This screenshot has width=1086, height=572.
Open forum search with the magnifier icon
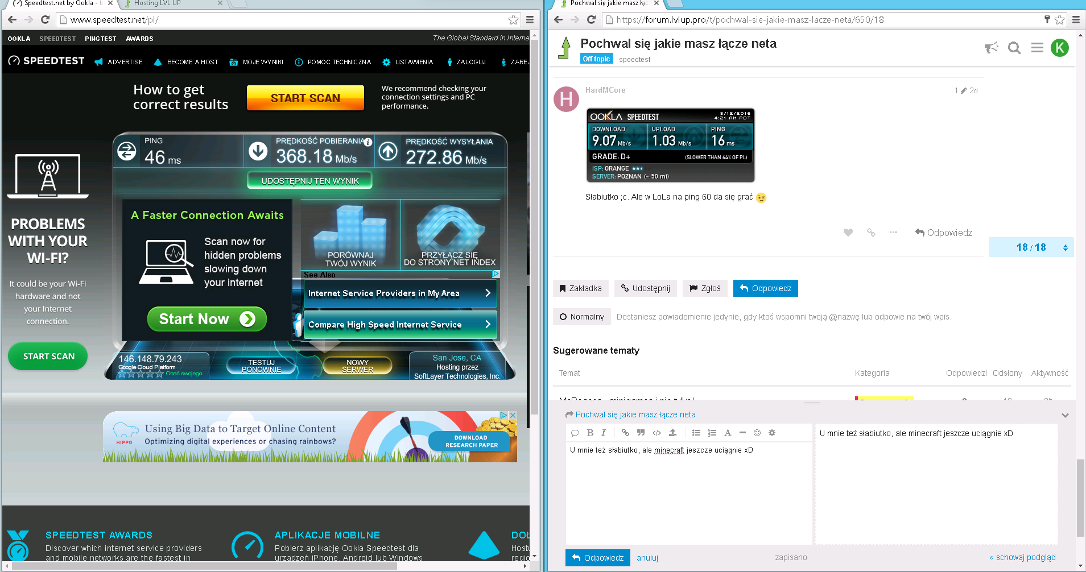(1014, 48)
